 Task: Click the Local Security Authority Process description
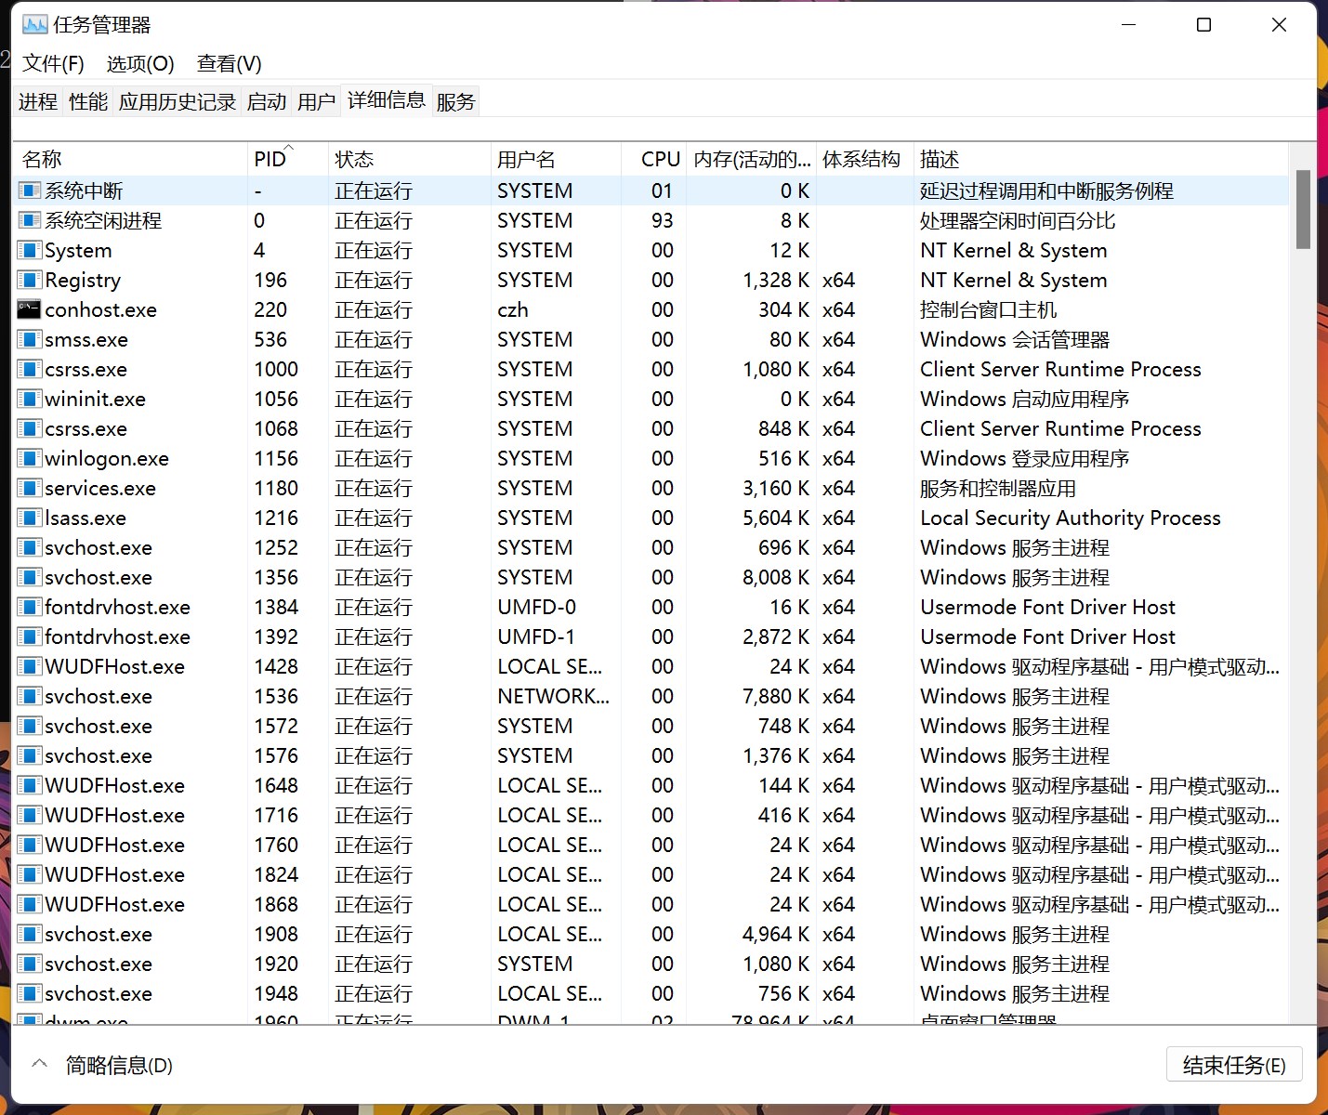tap(1071, 518)
